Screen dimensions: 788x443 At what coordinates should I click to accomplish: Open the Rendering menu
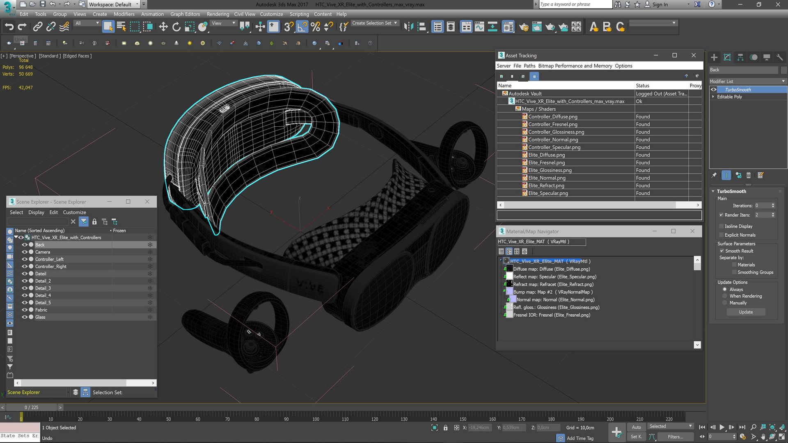pyautogui.click(x=218, y=14)
